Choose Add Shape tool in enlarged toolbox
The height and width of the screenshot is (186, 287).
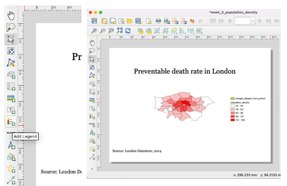click(11, 157)
